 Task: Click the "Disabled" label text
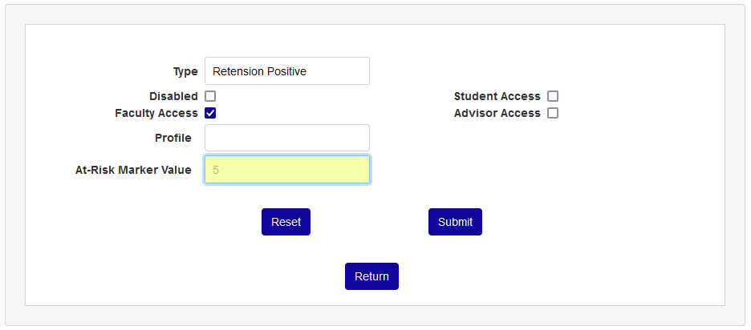point(173,96)
